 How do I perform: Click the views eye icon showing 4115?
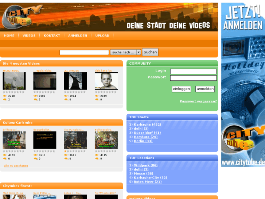[97, 155]
